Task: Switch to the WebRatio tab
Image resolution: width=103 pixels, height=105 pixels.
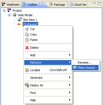Action: point(11,4)
